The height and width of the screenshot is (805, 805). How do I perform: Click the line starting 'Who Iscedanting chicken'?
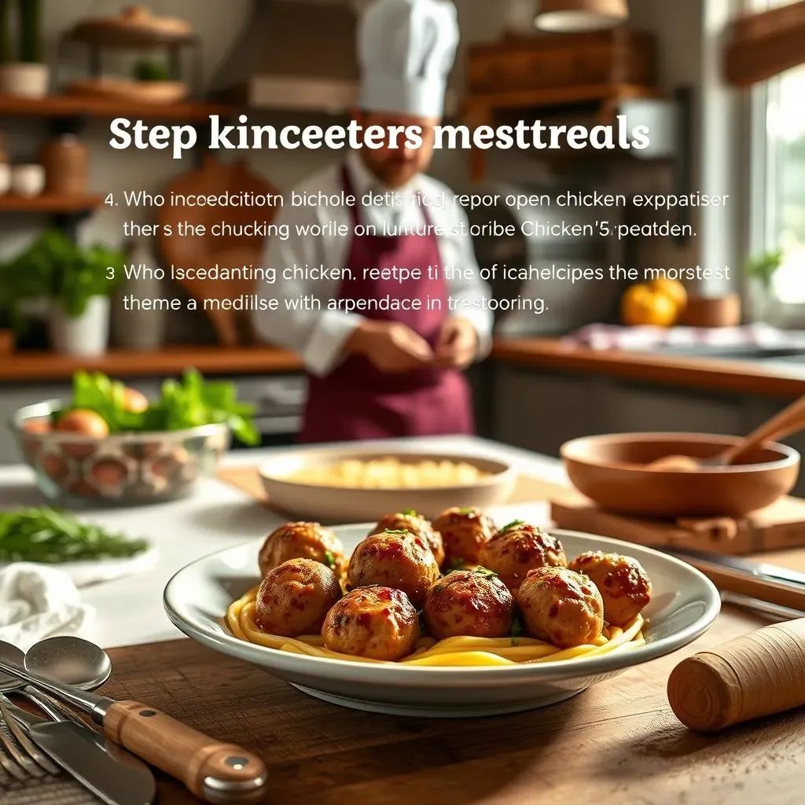pyautogui.click(x=426, y=273)
